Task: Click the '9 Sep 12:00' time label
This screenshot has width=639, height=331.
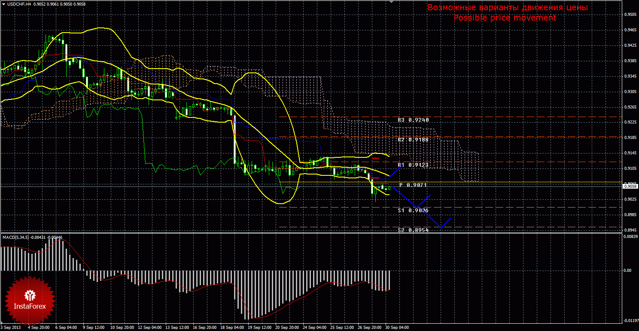Action: click(x=94, y=328)
